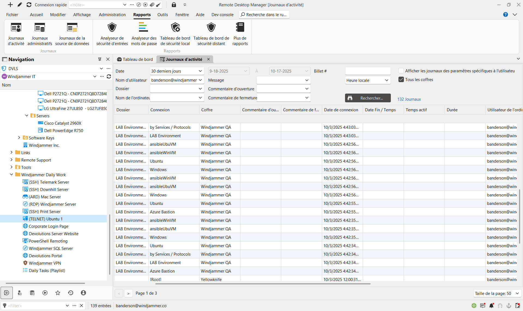
Task: Uncheck the Tous les coffres checkbox
Action: [x=401, y=80]
